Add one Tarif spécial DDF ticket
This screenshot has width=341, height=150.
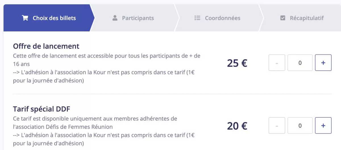tap(323, 125)
